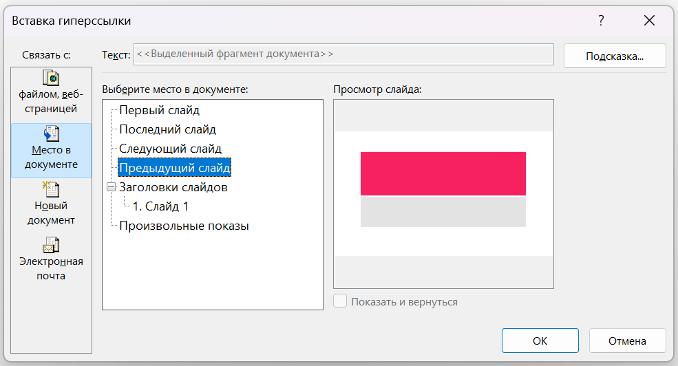This screenshot has width=678, height=366.
Task: Click the 'Заголовки слайдов' tree label
Action: tap(173, 187)
